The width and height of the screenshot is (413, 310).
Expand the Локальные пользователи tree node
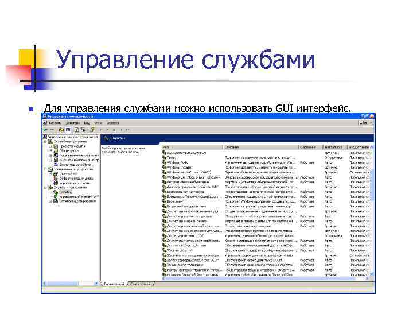click(50, 156)
